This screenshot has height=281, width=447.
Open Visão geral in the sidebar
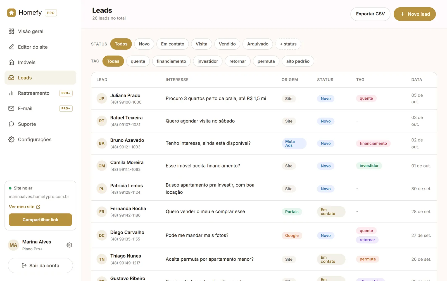[40, 31]
